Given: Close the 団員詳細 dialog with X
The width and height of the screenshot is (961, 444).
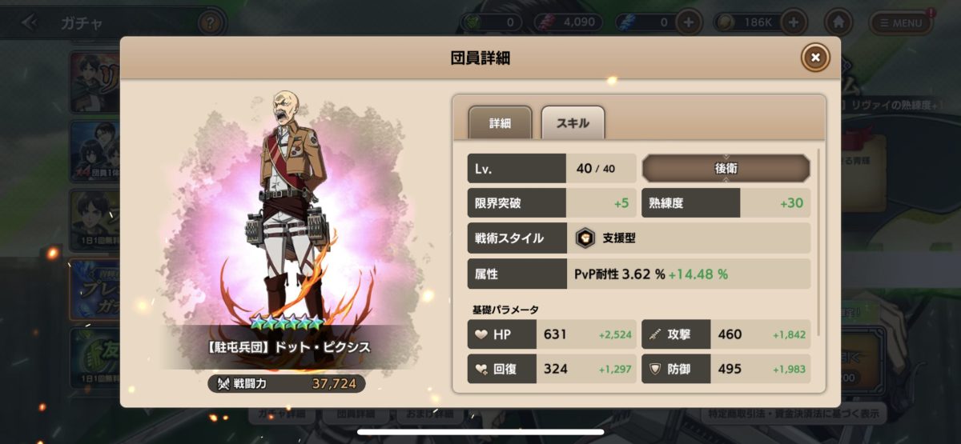Looking at the screenshot, I should (815, 58).
